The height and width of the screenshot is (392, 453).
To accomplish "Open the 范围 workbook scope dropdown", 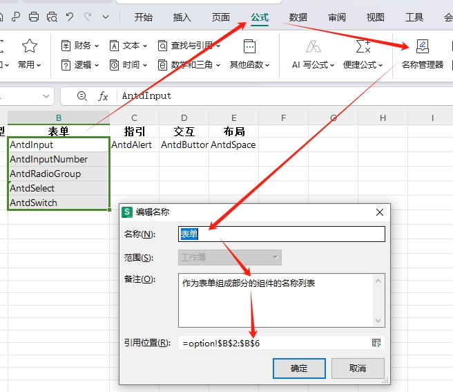I will click(x=229, y=257).
